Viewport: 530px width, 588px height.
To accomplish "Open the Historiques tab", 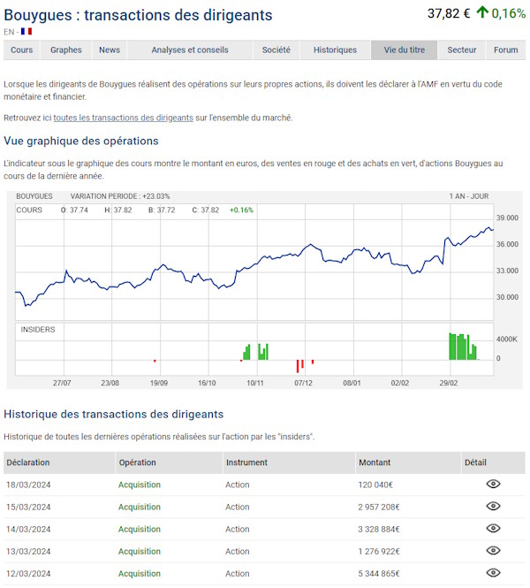I will [335, 50].
